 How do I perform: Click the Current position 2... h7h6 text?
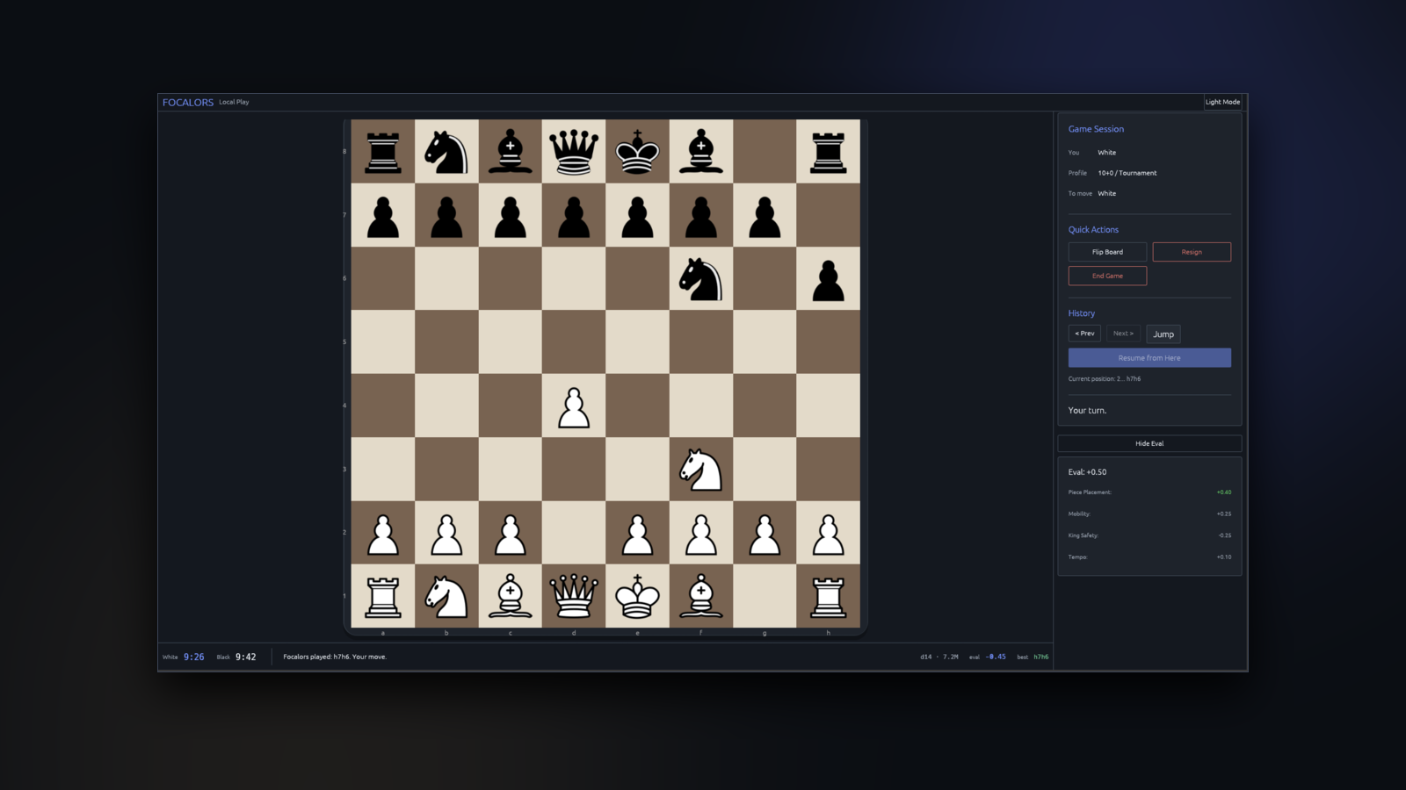[x=1105, y=379]
